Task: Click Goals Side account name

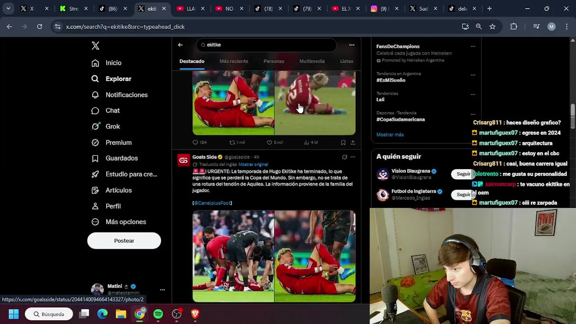Action: pos(205,157)
